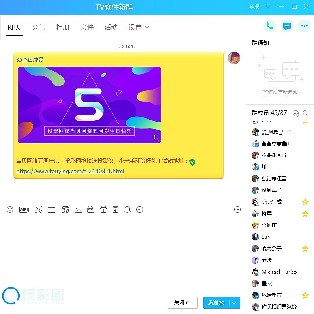Open the emoji picker
This screenshot has height=314, width=314.
coord(10,209)
